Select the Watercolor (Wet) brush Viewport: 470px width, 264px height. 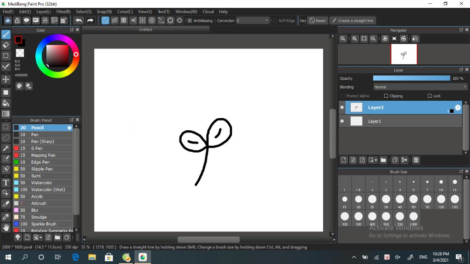tap(43, 189)
